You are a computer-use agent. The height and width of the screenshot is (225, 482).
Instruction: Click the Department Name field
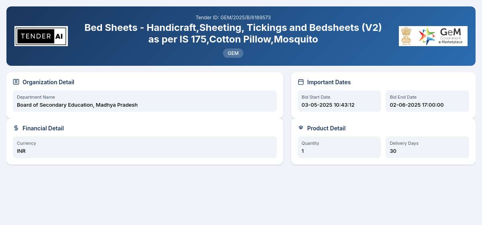click(x=145, y=101)
